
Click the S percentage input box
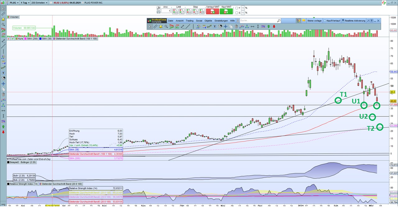tap(243, 13)
